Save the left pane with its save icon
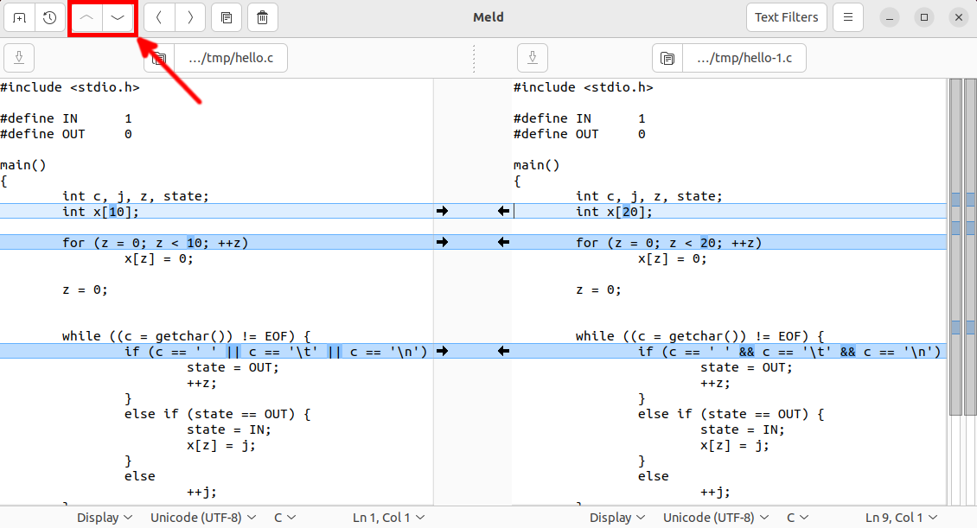The image size is (977, 528). (x=18, y=58)
